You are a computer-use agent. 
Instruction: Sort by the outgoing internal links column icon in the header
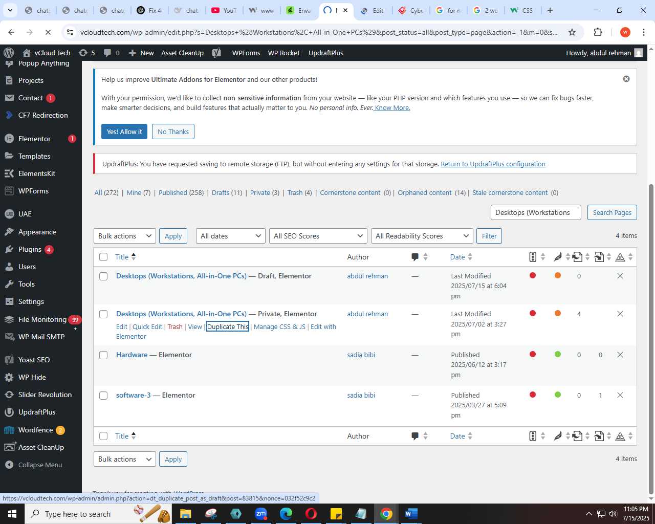pyautogui.click(x=577, y=257)
